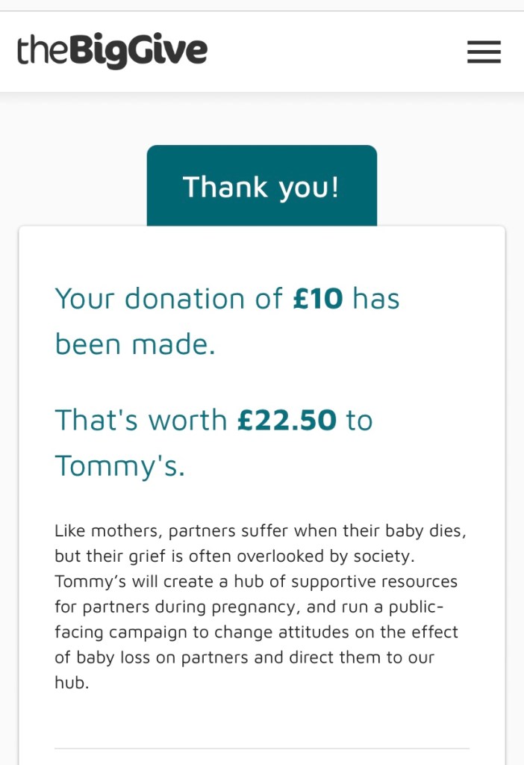This screenshot has height=765, width=524.
Task: Click empty header area between logo and menu
Action: (336, 52)
